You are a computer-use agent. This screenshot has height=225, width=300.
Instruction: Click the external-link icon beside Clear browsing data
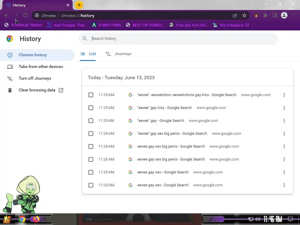click(x=61, y=90)
